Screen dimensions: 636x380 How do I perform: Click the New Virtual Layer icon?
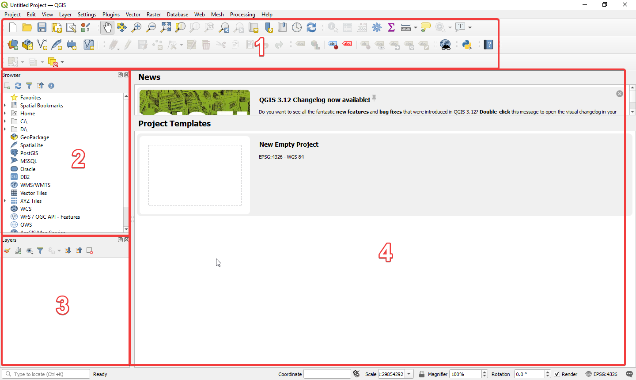click(x=88, y=45)
